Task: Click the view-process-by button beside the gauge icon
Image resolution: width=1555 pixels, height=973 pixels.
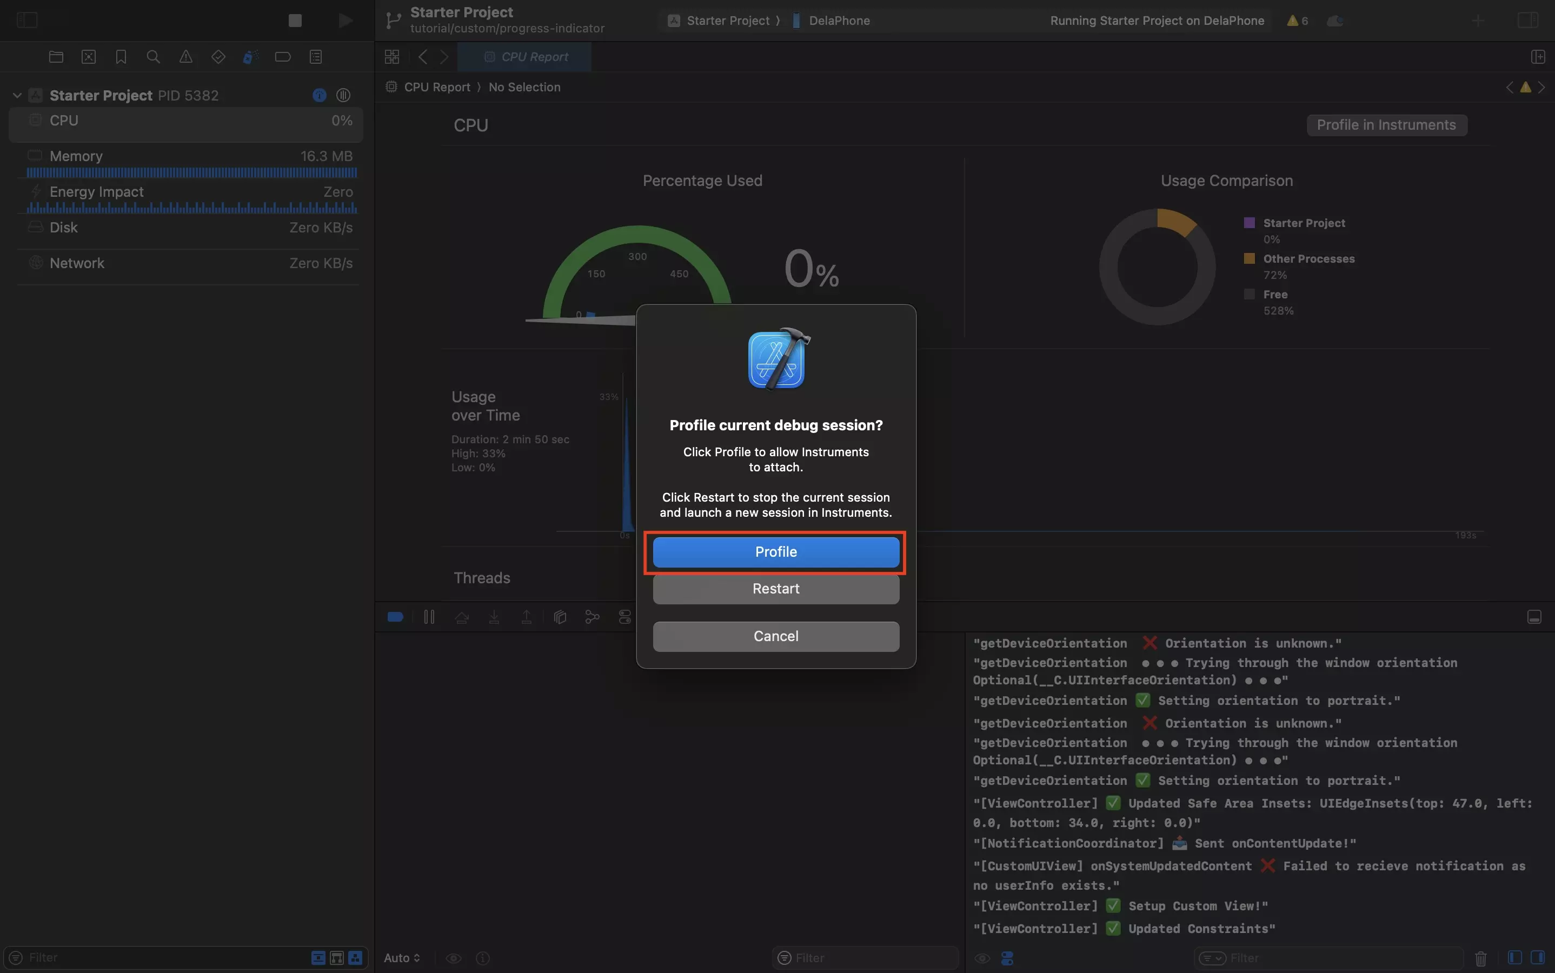Action: [343, 95]
